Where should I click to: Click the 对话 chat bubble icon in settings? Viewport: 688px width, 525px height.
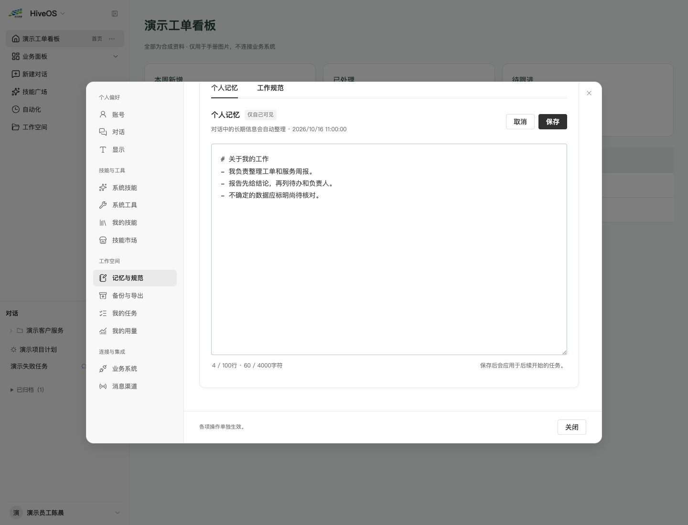pyautogui.click(x=103, y=132)
